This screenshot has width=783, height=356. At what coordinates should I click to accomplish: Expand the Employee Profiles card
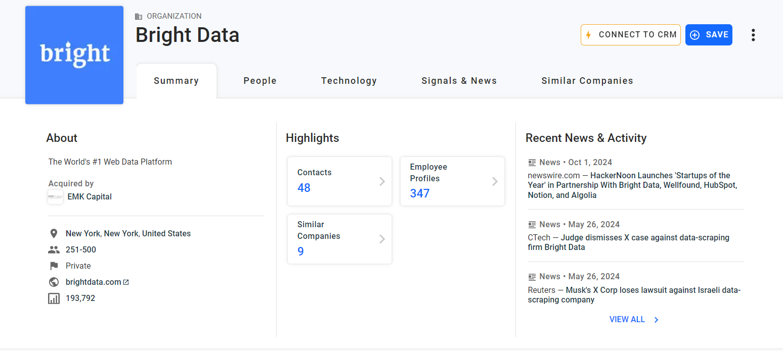[452, 181]
